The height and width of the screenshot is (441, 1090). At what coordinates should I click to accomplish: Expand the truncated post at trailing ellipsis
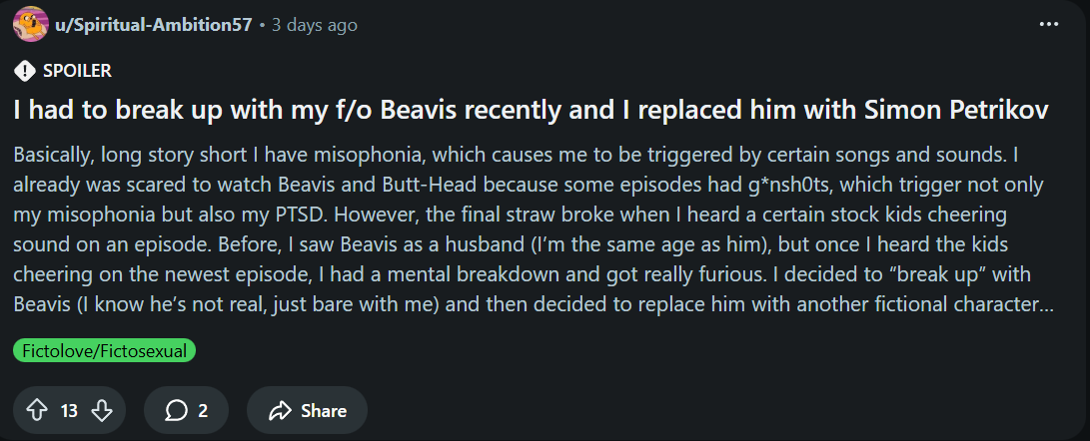point(1045,303)
